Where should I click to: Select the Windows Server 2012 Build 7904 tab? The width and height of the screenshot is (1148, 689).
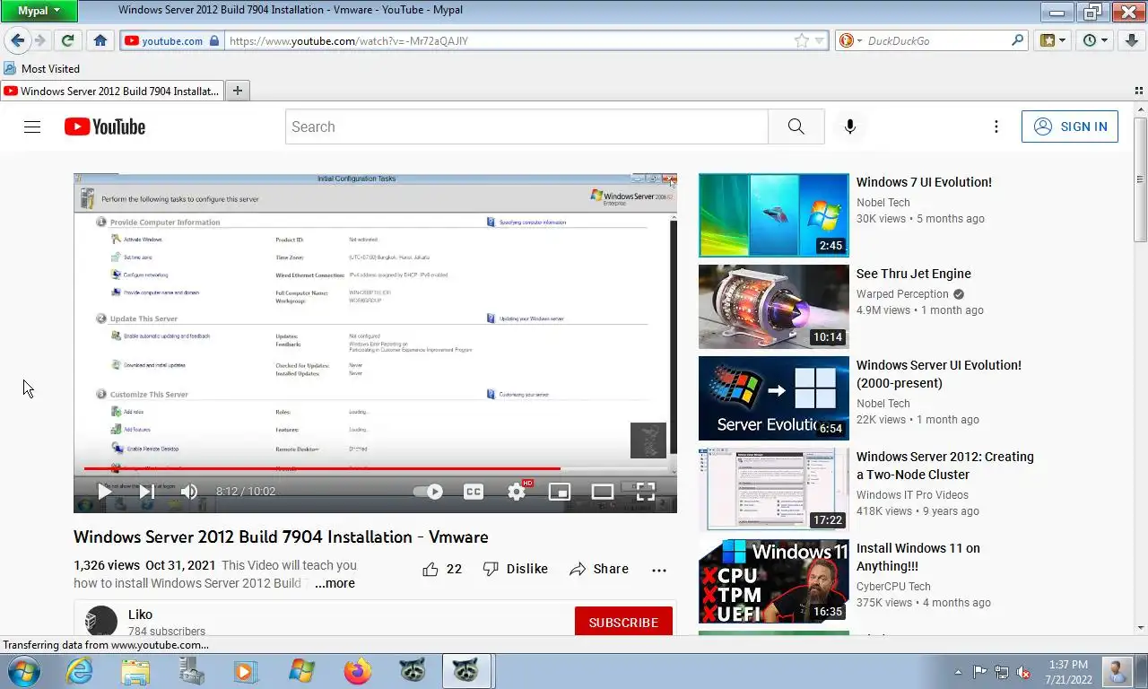112,91
